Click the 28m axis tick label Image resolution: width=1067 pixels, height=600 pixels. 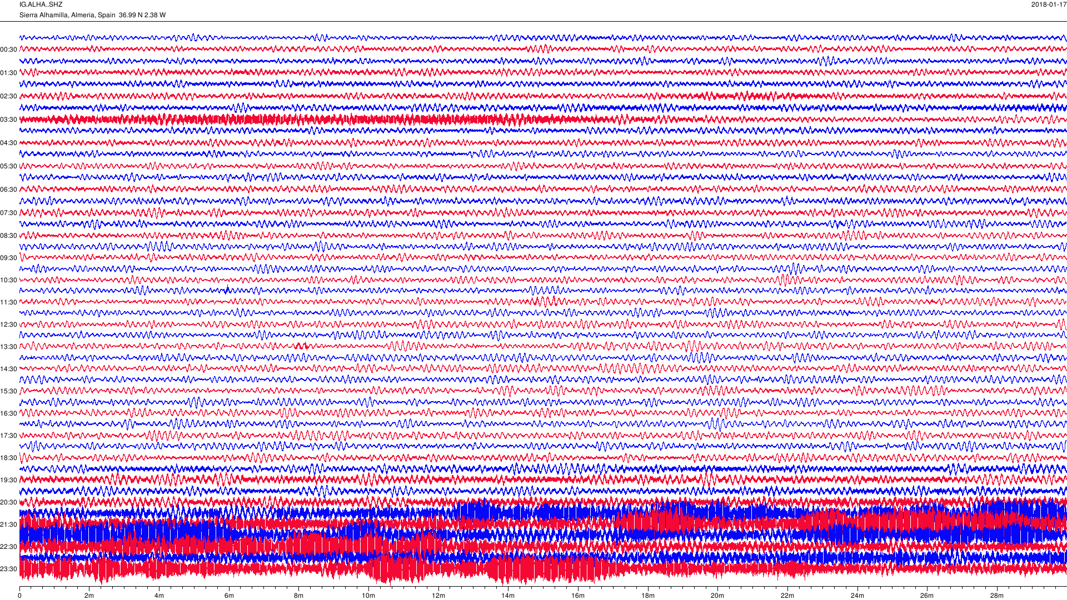tap(997, 596)
